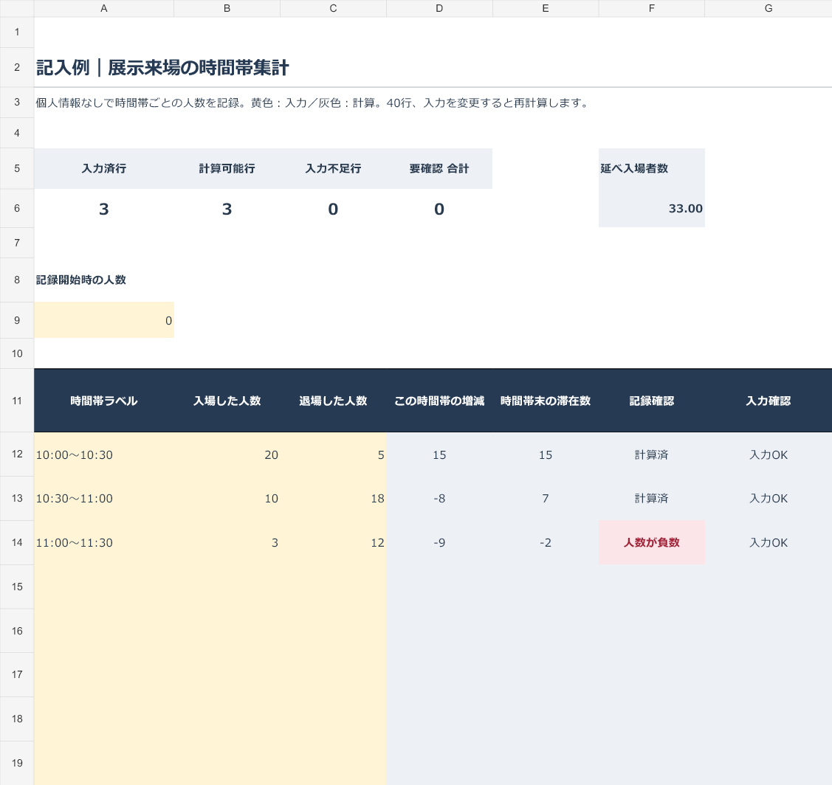Screen dimensions: 832x785
Task: Select the 33.00 total visitors value
Action: [652, 209]
